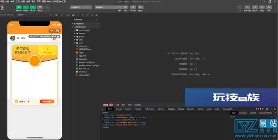Open the 资源管理器 more options menu
This screenshot has height=140, width=278.
[x=96, y=20]
